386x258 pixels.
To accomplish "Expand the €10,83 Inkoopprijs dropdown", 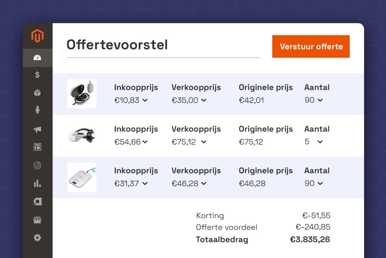I will [x=145, y=100].
